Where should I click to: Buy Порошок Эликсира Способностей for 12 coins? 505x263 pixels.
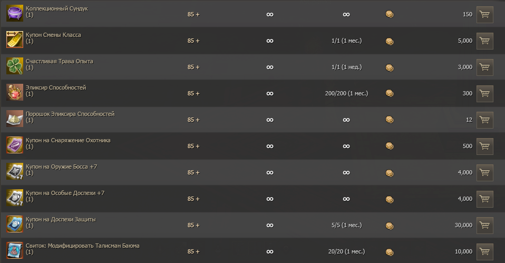coord(484,120)
